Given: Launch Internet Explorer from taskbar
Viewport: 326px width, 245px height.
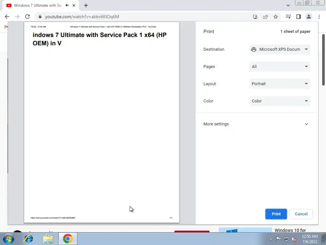Looking at the screenshot, I should coord(28,239).
